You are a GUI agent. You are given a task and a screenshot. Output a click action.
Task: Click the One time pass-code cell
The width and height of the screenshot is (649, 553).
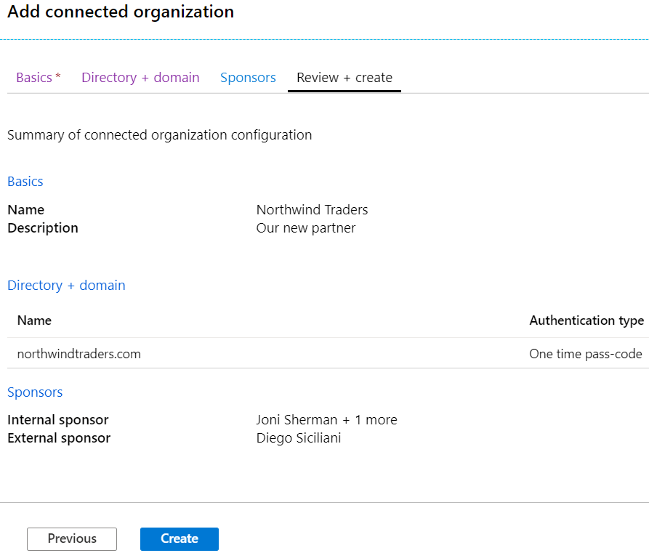585,355
